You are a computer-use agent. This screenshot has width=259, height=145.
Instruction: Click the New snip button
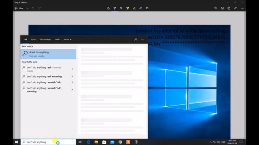(19, 8)
